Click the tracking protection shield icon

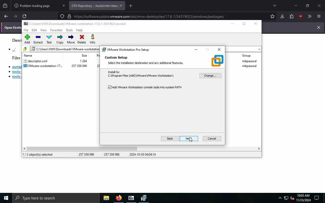point(62,16)
